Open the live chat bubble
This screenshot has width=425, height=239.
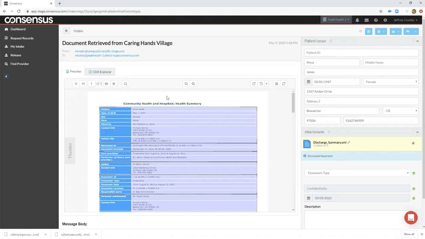click(411, 218)
